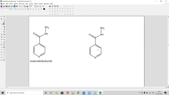The width and height of the screenshot is (169, 95).
Task: Click the Windows taskbar search box
Action: (x=24, y=93)
